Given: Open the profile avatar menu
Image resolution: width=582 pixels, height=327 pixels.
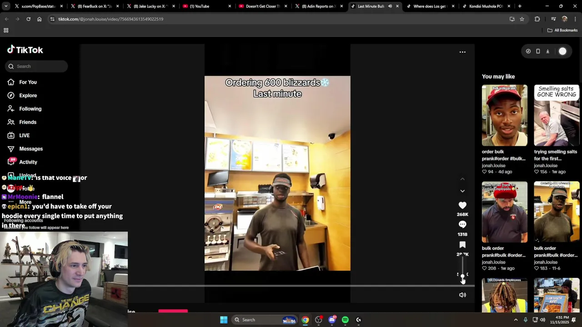Looking at the screenshot, I should pyautogui.click(x=562, y=51).
